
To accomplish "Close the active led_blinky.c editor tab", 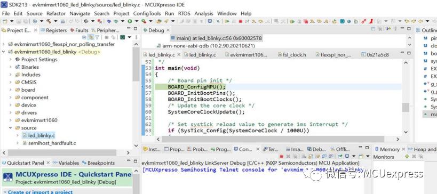I will (179, 55).
